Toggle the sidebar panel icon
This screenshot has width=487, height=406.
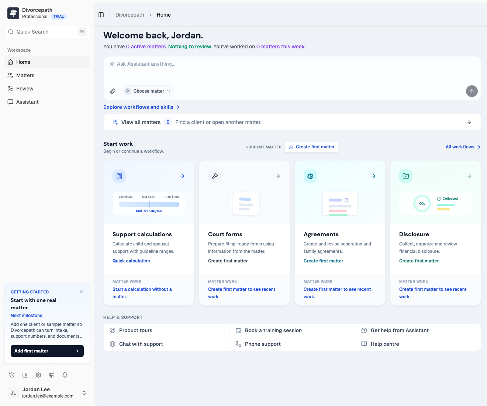pyautogui.click(x=101, y=15)
